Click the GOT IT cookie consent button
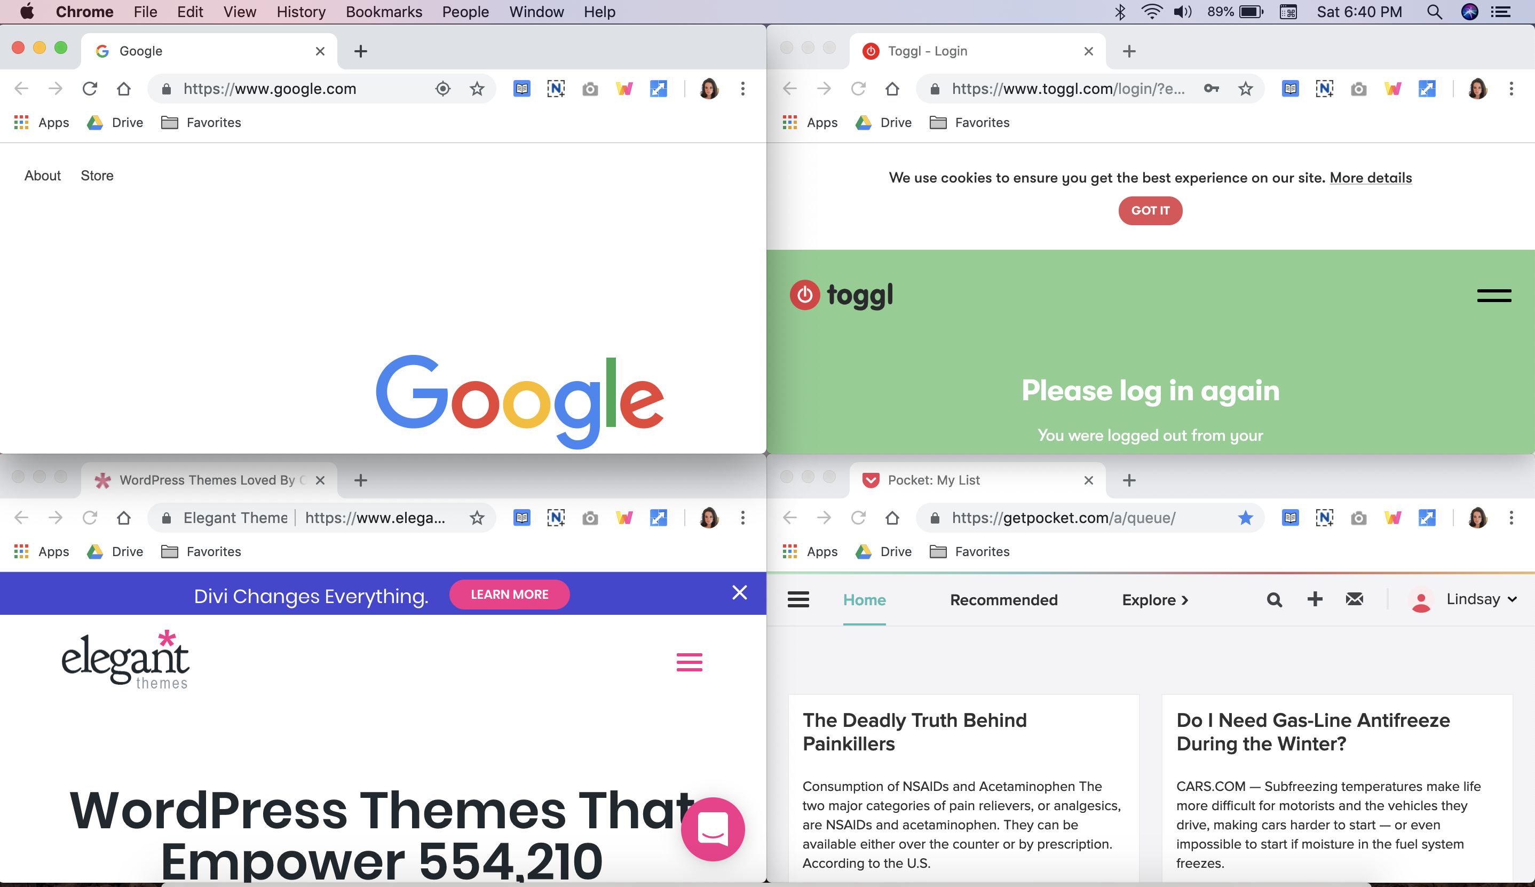The image size is (1535, 887). (1150, 210)
